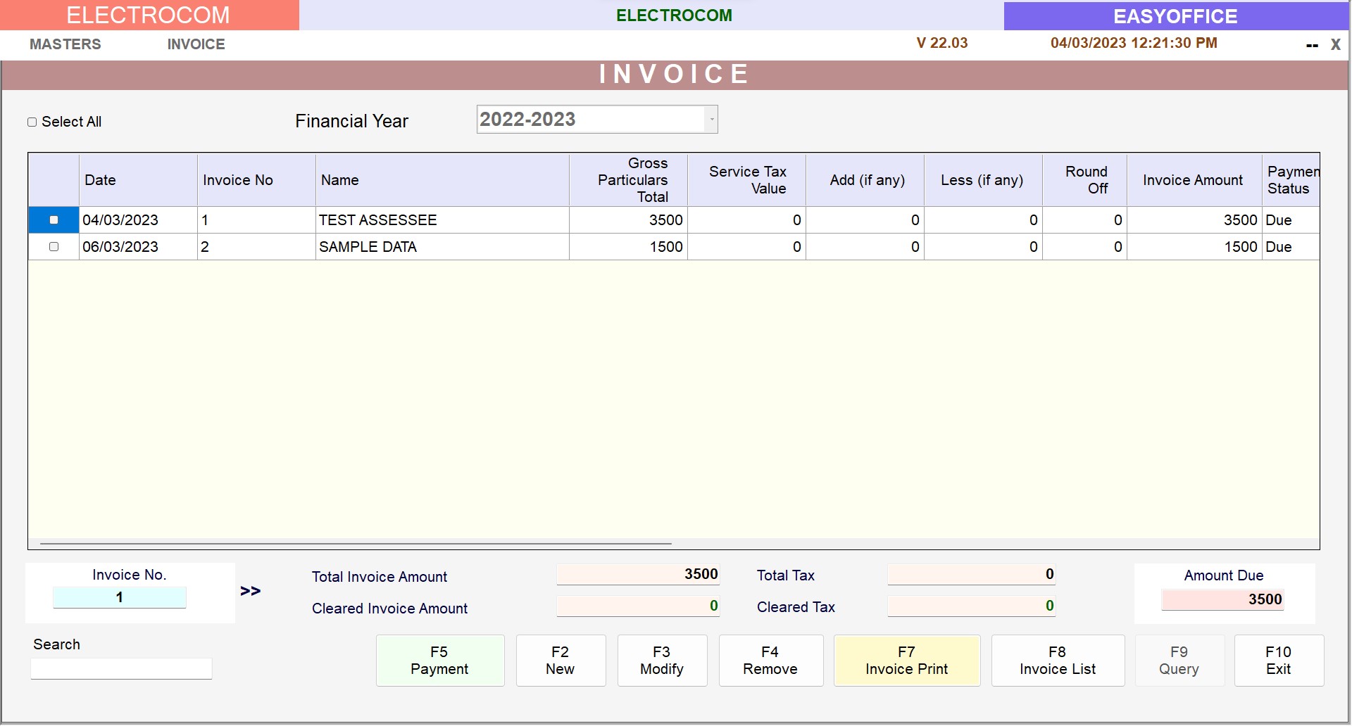The height and width of the screenshot is (726, 1352).
Task: Open the INVOICE menu
Action: 195,44
